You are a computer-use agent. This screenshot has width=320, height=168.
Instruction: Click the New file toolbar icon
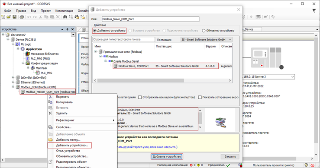tap(3, 17)
